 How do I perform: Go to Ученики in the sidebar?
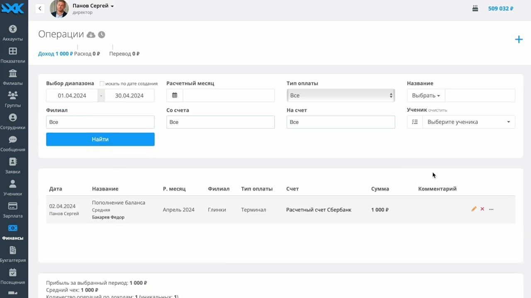pos(13,187)
